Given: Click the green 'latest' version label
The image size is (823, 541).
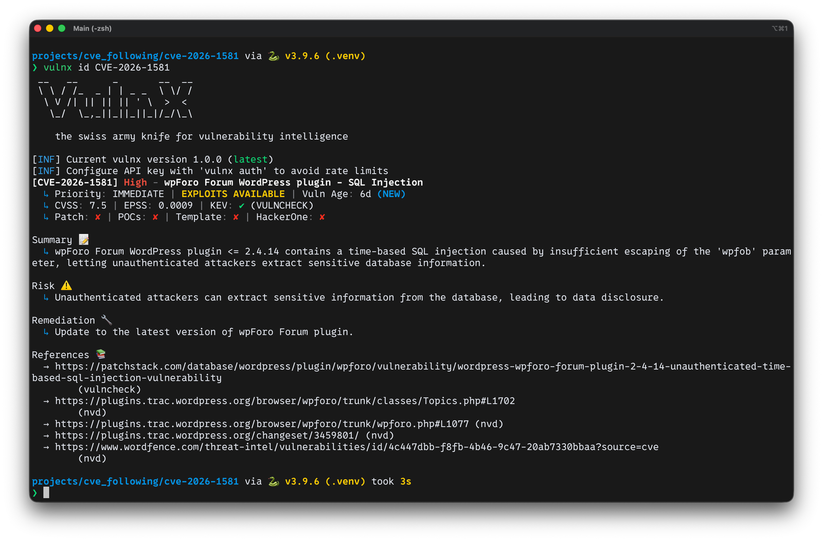Looking at the screenshot, I should [x=251, y=159].
